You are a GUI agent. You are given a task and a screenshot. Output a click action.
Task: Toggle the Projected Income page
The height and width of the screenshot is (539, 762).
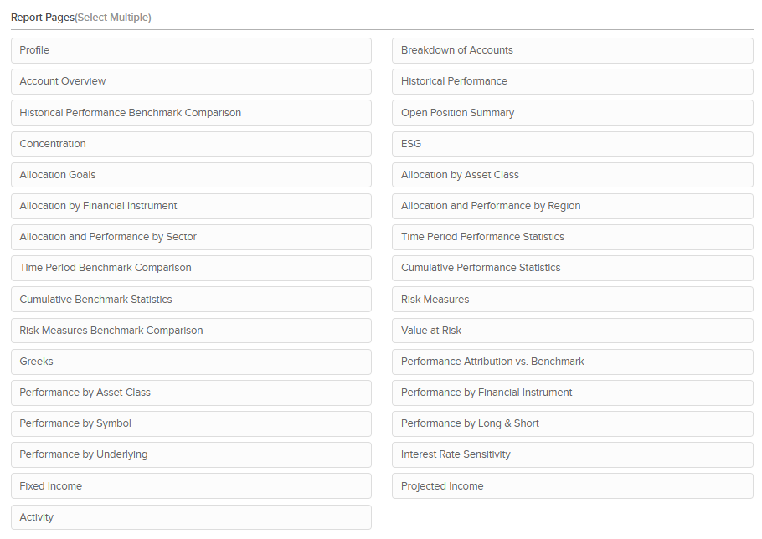572,486
